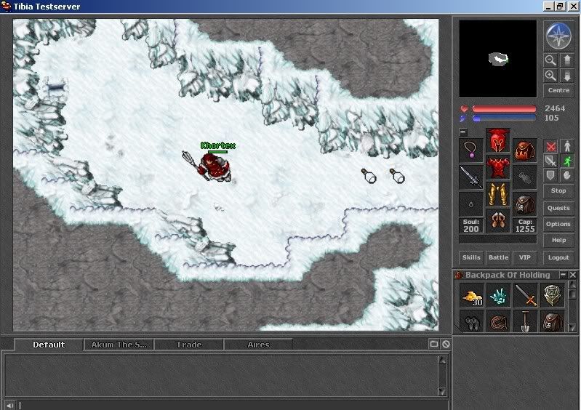
Task: Select the empty shield hand slot
Action: click(525, 177)
